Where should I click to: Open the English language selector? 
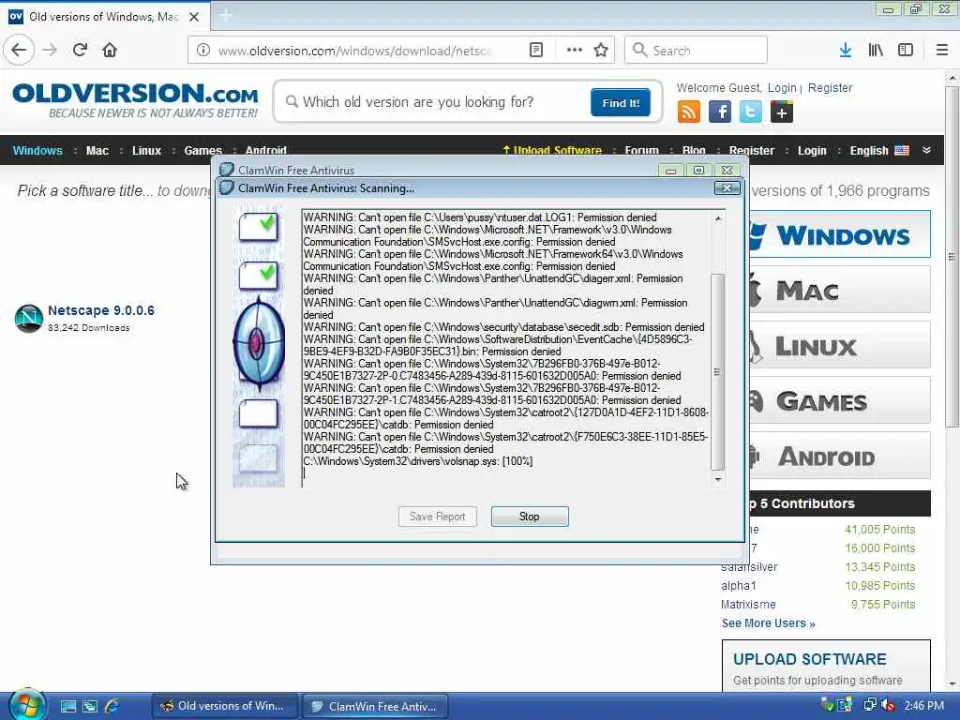869,151
